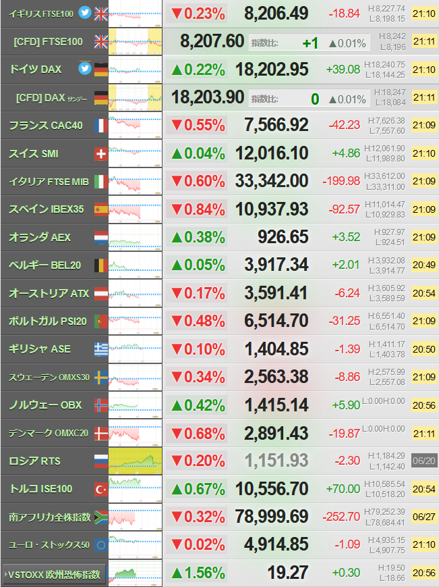Open the フランス CAC40 index link
The image size is (439, 587).
coord(46,126)
